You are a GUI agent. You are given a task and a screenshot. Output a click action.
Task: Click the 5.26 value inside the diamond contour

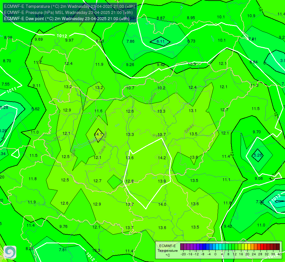click(x=258, y=155)
